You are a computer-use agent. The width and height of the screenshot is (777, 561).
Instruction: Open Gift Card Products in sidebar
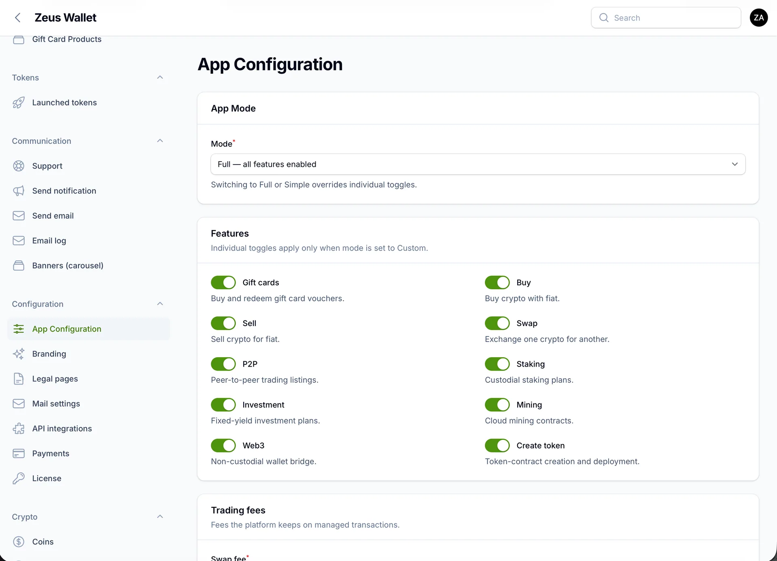67,39
